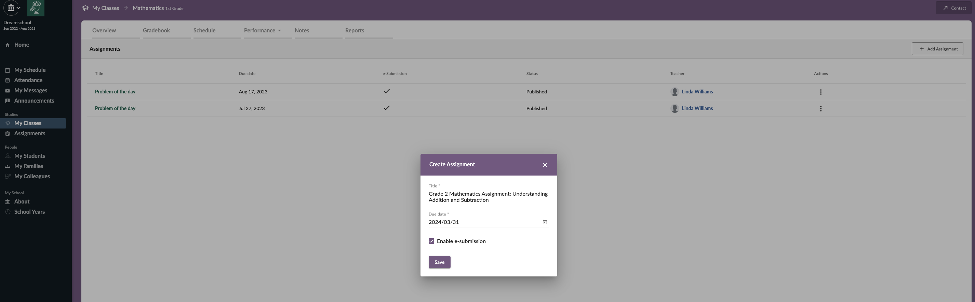Click the My Colleagues icon
The image size is (975, 302).
8,176
